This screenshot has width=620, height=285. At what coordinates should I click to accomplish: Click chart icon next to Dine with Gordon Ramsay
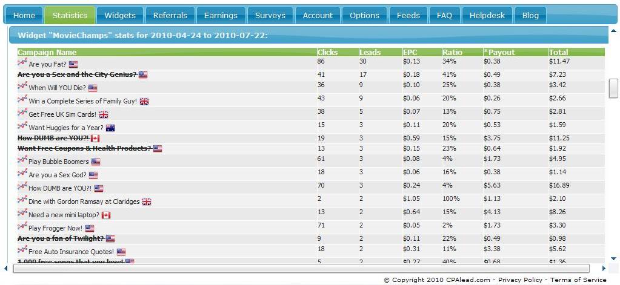[22, 200]
